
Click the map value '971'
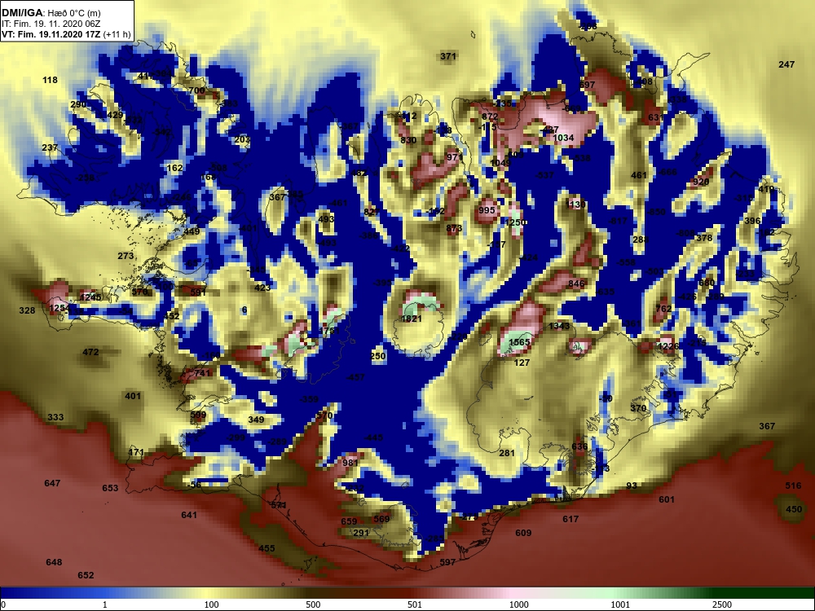[x=454, y=157]
